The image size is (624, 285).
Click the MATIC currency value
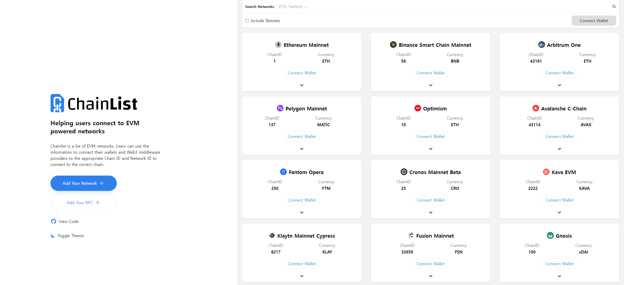coord(323,125)
